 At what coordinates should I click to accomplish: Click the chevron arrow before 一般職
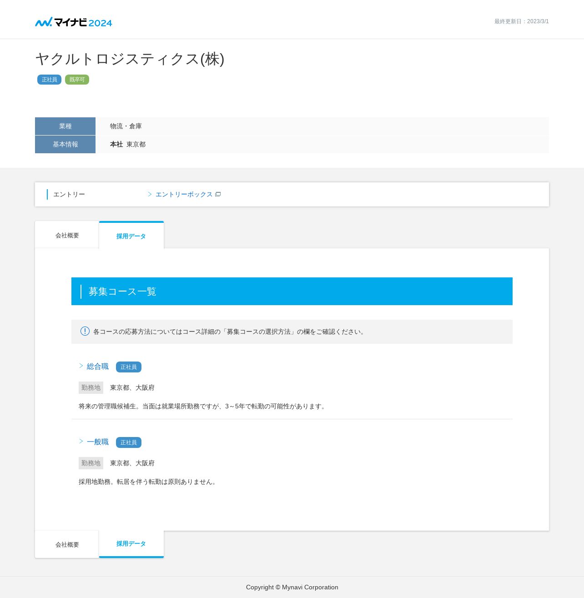pos(81,441)
